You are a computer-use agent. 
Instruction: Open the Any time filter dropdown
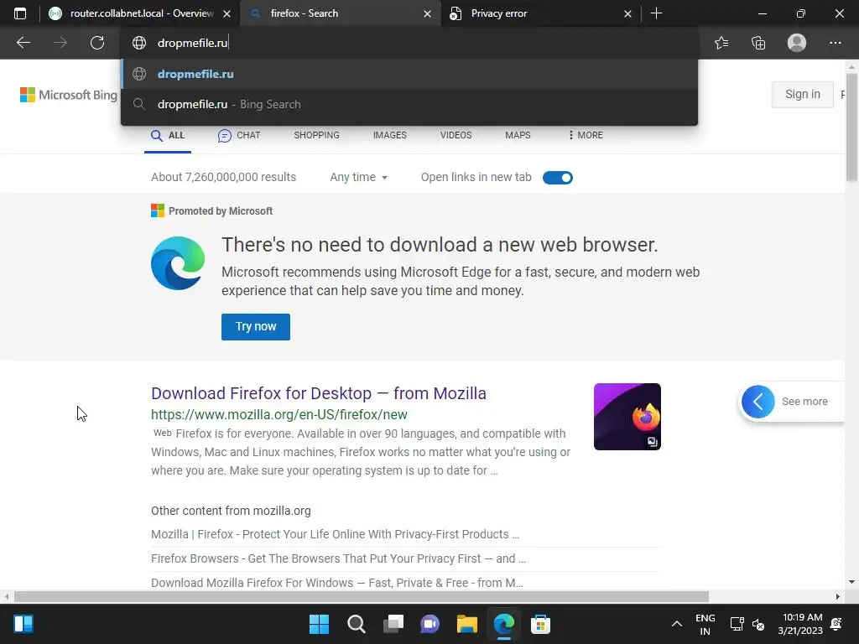(x=359, y=178)
